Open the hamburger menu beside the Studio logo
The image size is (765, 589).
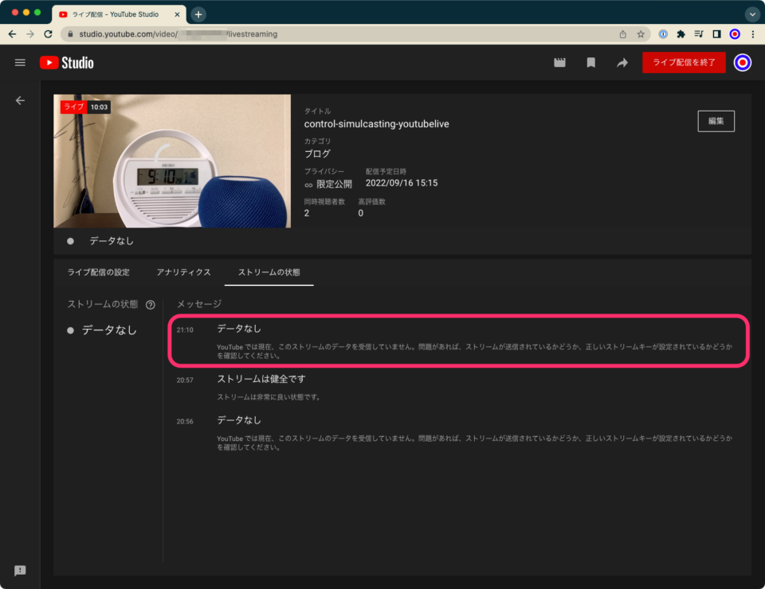(20, 62)
